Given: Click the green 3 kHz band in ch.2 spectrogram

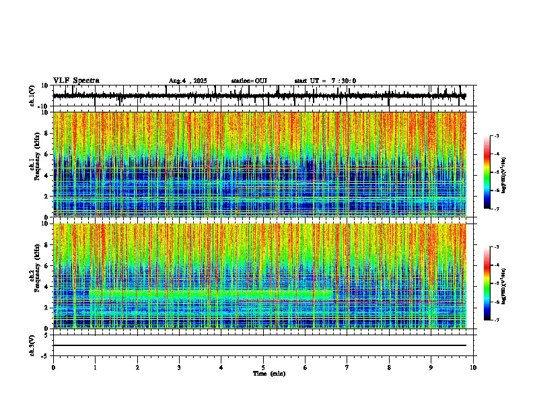Looking at the screenshot, I should click(211, 294).
